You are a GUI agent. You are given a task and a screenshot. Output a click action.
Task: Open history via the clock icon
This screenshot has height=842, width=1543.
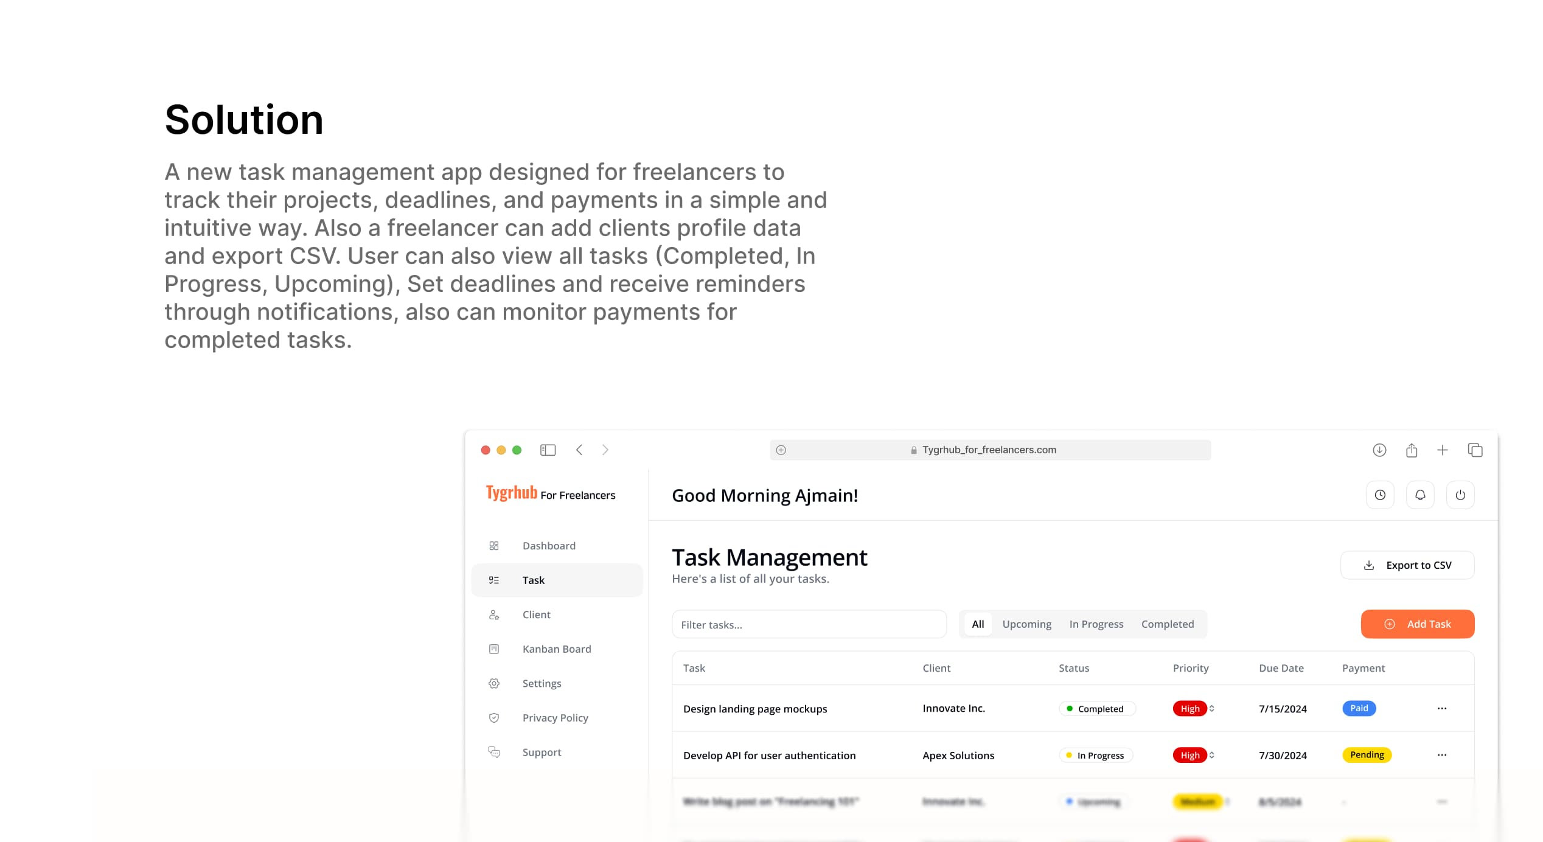[1380, 495]
